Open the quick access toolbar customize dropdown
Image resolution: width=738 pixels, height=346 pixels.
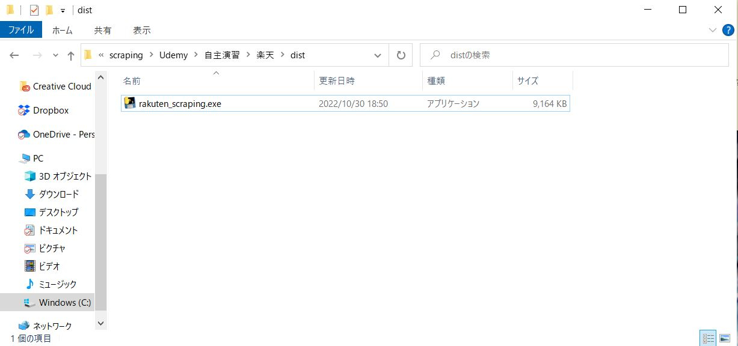coord(63,10)
